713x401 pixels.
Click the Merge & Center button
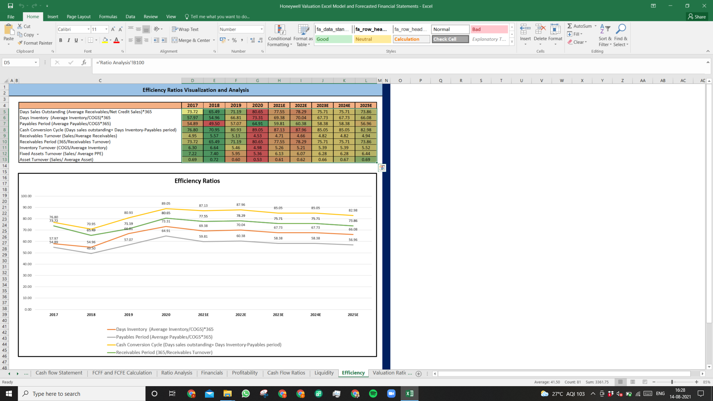pyautogui.click(x=193, y=40)
